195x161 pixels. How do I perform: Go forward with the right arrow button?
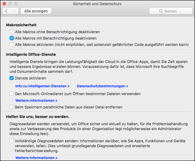[14, 11]
